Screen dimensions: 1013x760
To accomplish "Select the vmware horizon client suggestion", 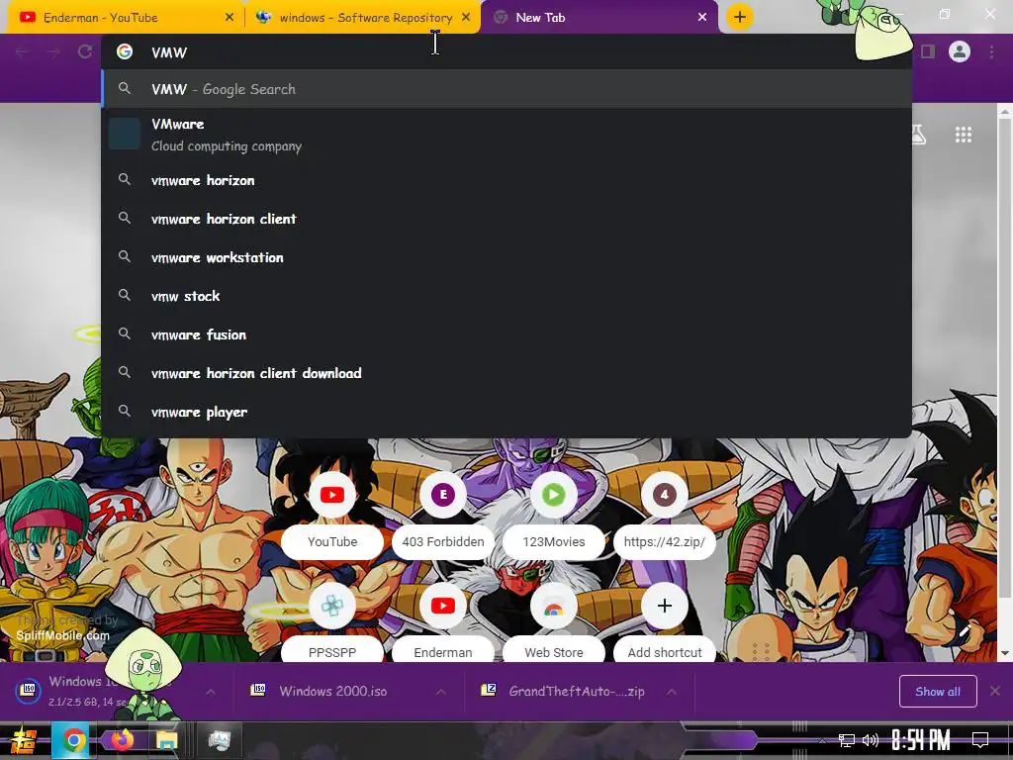I will click(506, 219).
